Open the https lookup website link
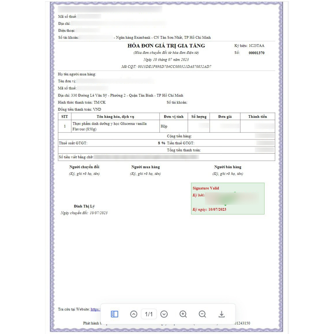Image resolution: width=334 pixels, height=334 pixels. (95, 309)
